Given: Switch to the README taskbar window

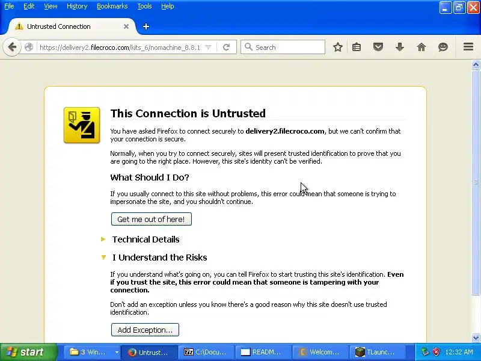Looking at the screenshot, I should click(263, 352).
